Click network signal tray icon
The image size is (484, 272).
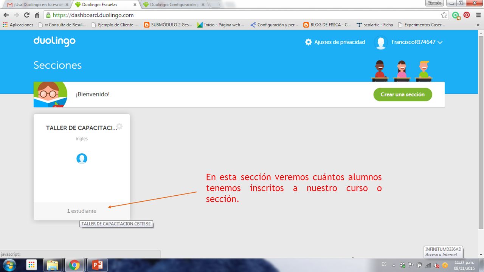point(428,265)
